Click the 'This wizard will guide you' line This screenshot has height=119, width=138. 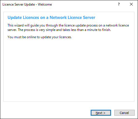pyautogui.click(x=68, y=25)
